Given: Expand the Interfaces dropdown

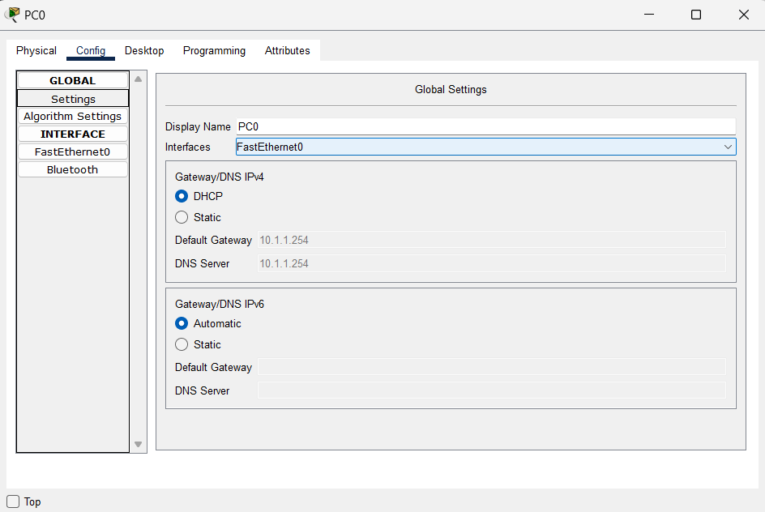Looking at the screenshot, I should [486, 147].
